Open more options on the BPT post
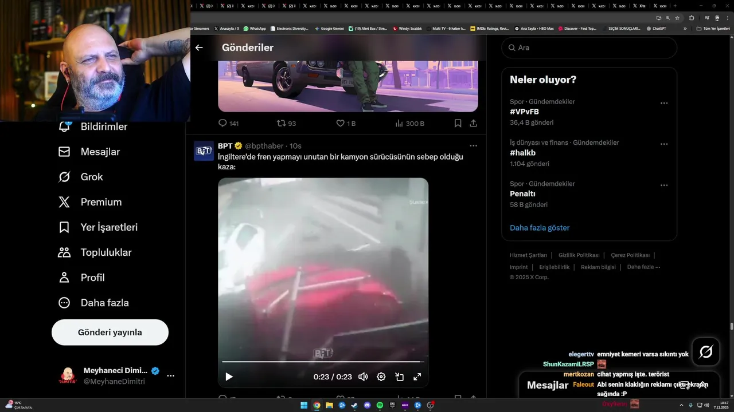This screenshot has height=412, width=734. pos(473,146)
